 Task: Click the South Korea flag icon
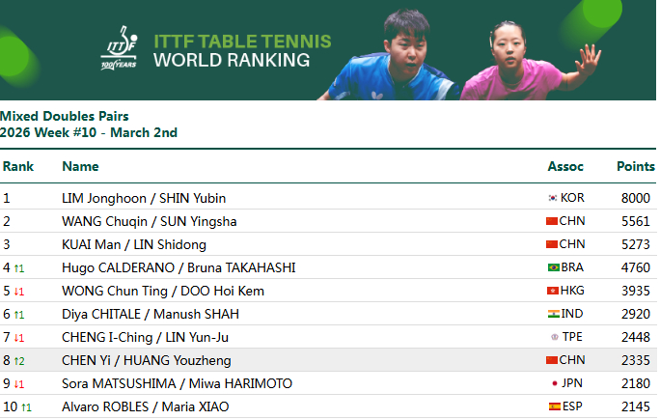552,198
